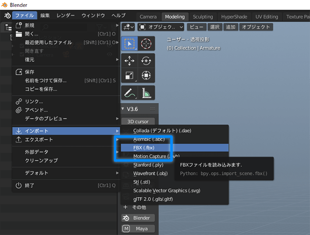Image resolution: width=310 pixels, height=235 pixels.
Task: Open the ウィンドウ menu
Action: pyautogui.click(x=93, y=15)
